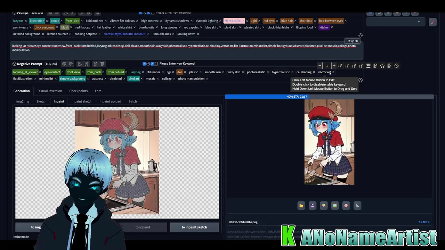Open the dropdown at top right panel
The width and height of the screenshot is (445, 250).
[396, 22]
